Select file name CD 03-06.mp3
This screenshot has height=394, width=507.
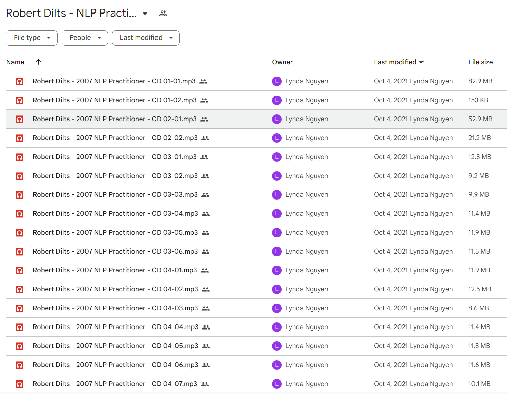tap(115, 251)
